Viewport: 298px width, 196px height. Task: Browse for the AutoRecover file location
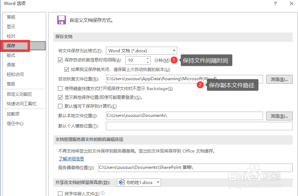coord(279,79)
